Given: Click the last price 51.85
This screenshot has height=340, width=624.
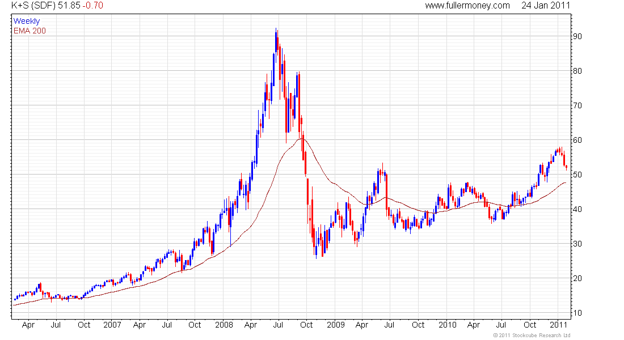Looking at the screenshot, I should tap(69, 6).
